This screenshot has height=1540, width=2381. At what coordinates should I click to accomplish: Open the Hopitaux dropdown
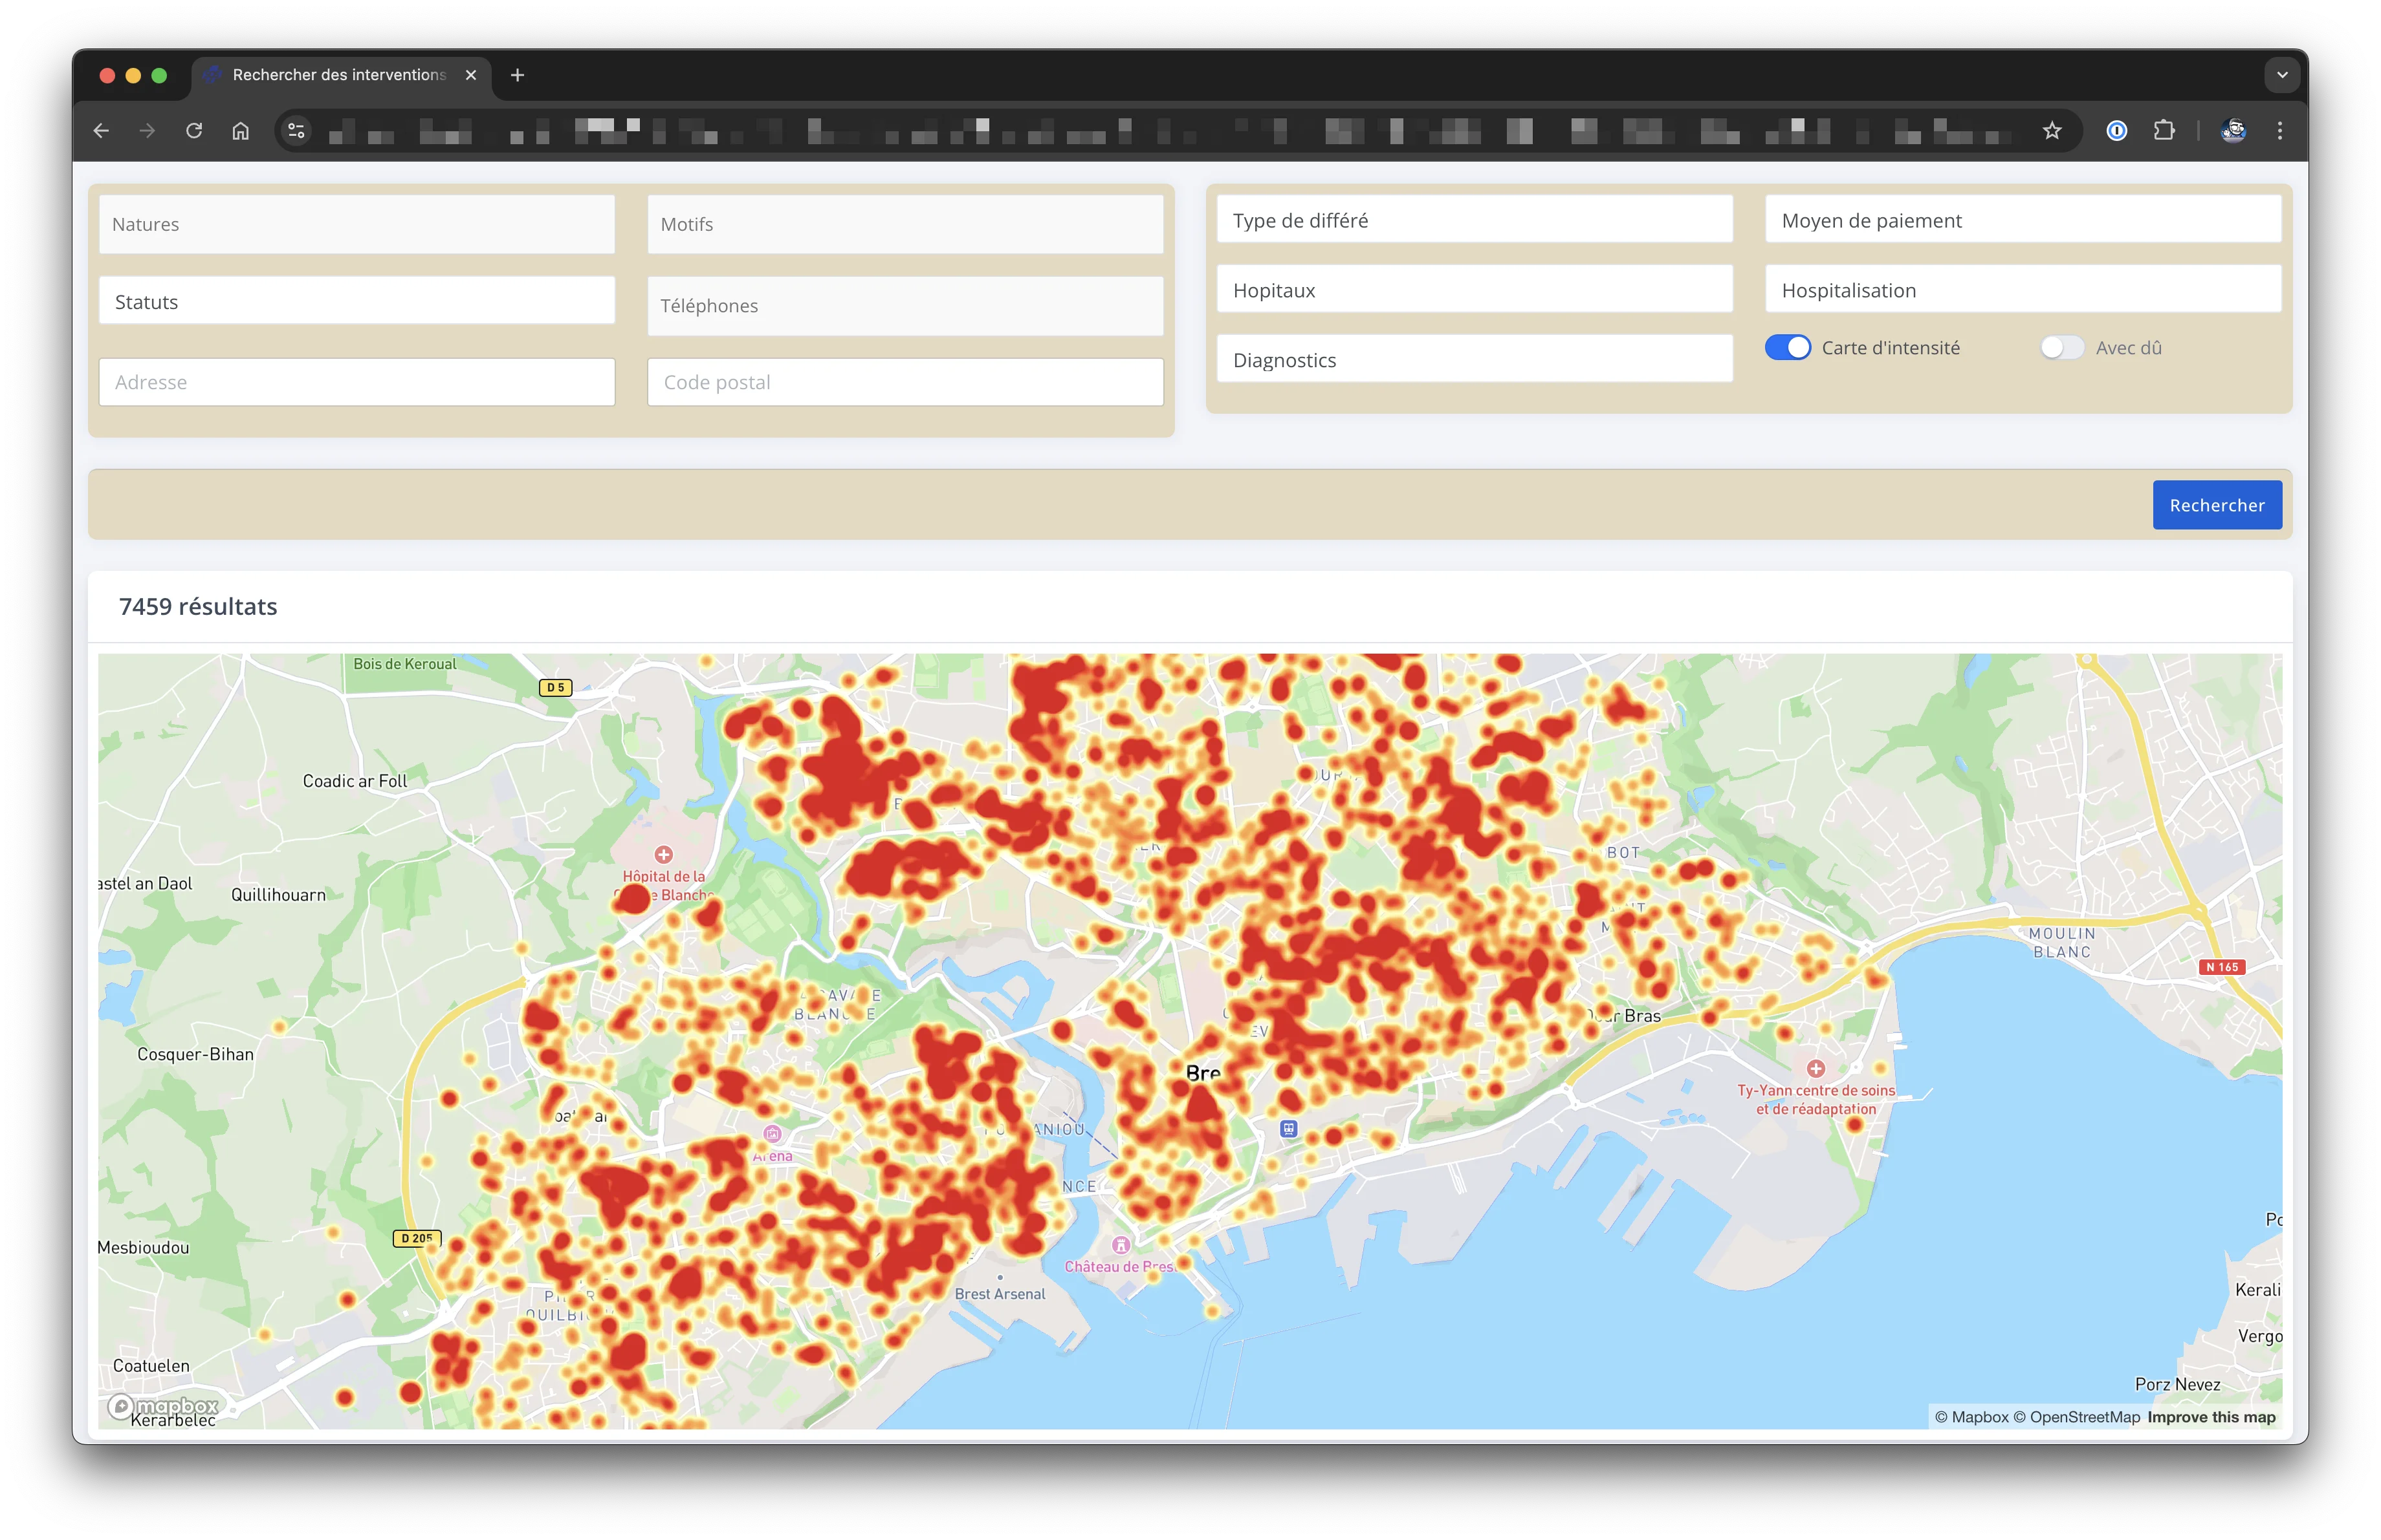pos(1475,290)
